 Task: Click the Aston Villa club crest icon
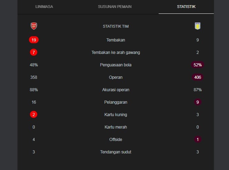point(198,26)
